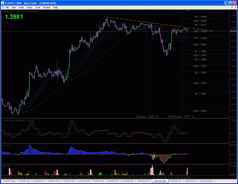Screen dimensions: 238x184
Task: Click the HVO indicator label in bottom subwindow
Action: point(6,166)
